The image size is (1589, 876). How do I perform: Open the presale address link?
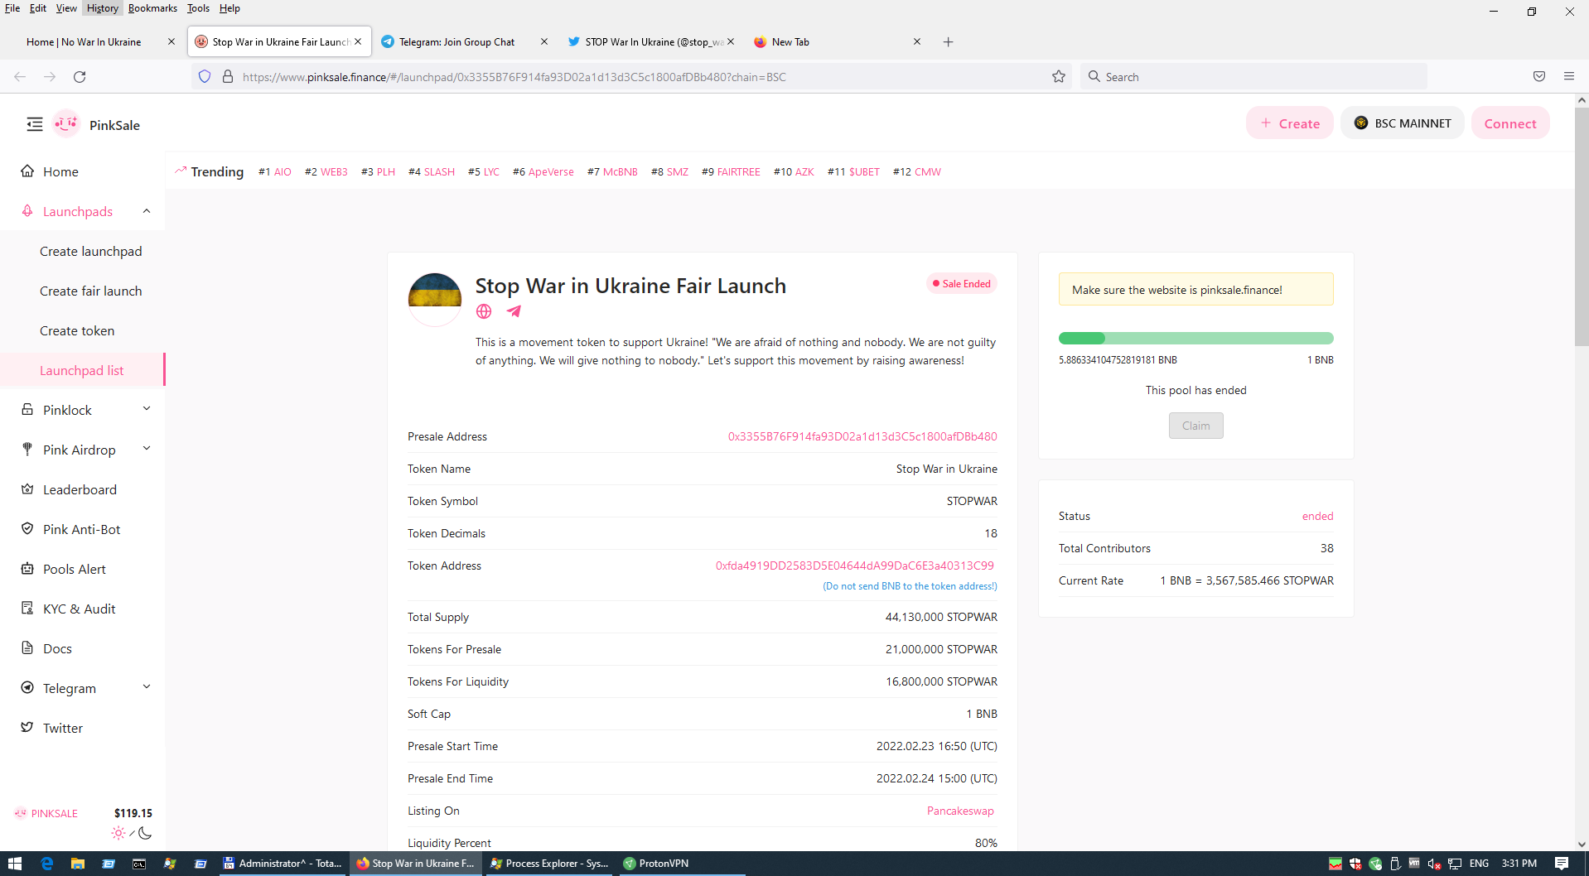(x=862, y=436)
